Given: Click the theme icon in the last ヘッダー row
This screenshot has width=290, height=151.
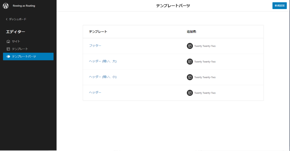Looking at the screenshot, I should [x=190, y=93].
